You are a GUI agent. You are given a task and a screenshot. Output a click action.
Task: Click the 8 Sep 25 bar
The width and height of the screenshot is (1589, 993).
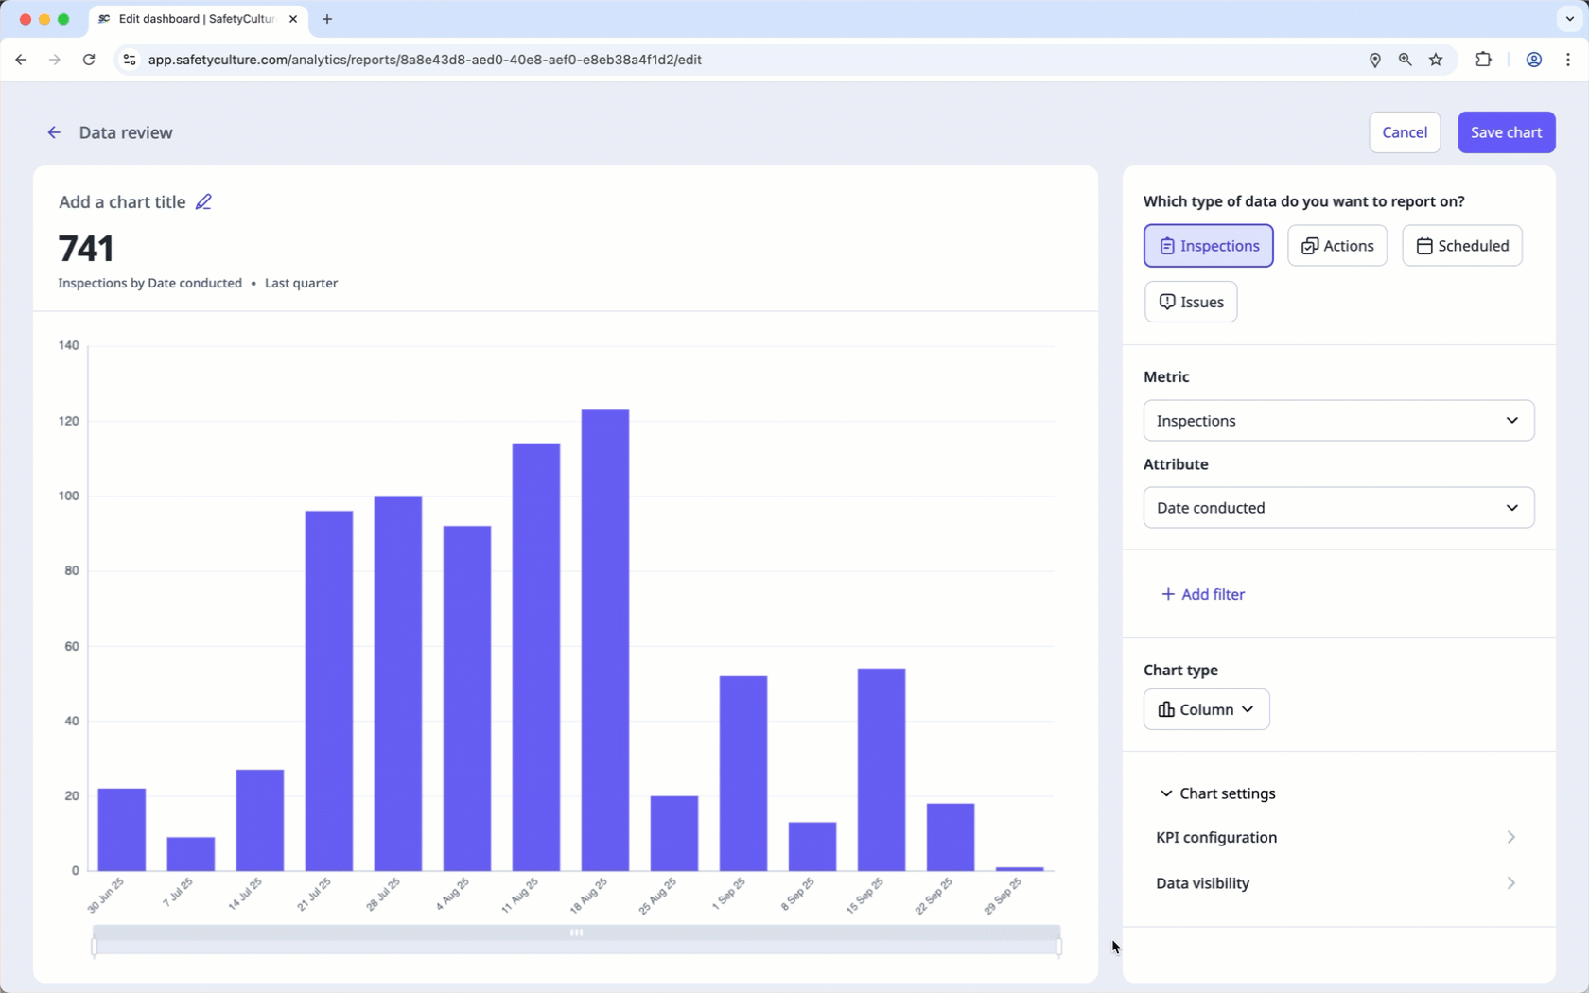pos(812,846)
